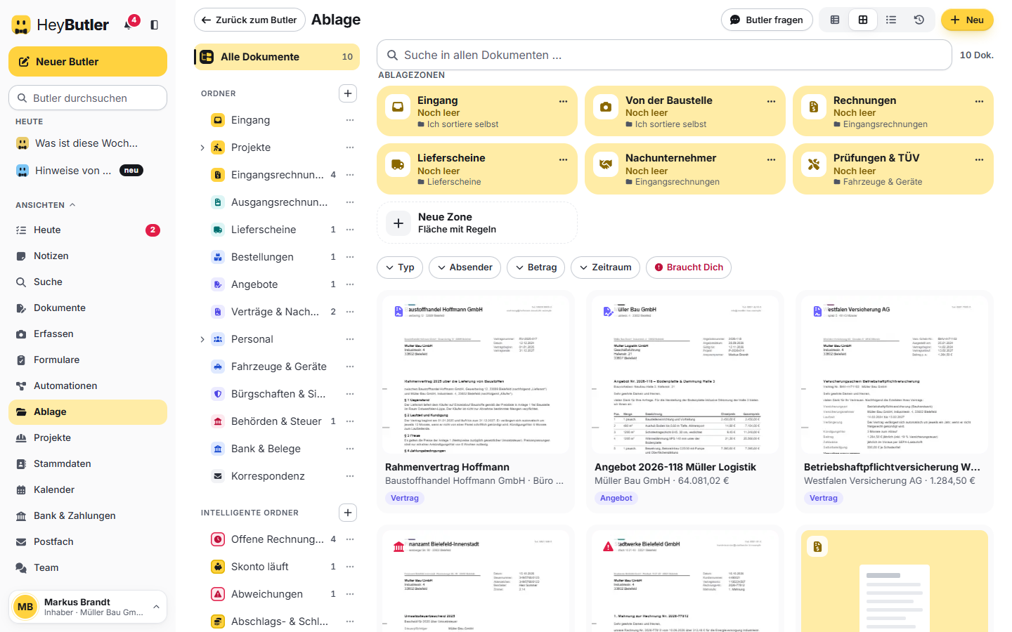Add a new folder under ORDNER

(348, 93)
